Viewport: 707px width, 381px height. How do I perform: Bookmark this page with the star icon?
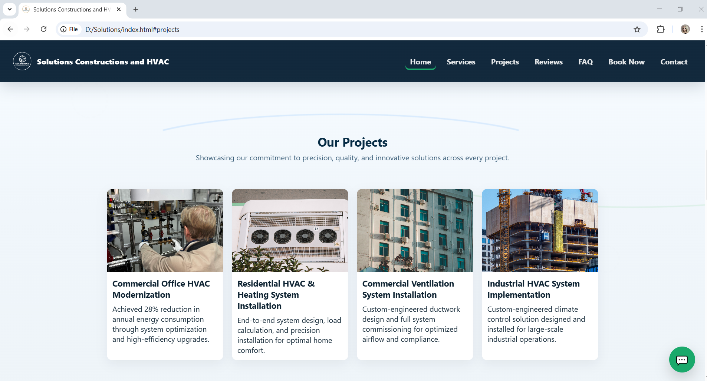[637, 29]
